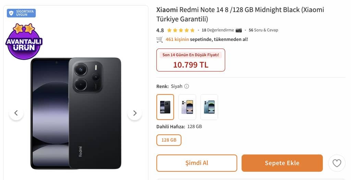351x180 pixels.
Task: Click the Sepete Ekle button
Action: 282,163
